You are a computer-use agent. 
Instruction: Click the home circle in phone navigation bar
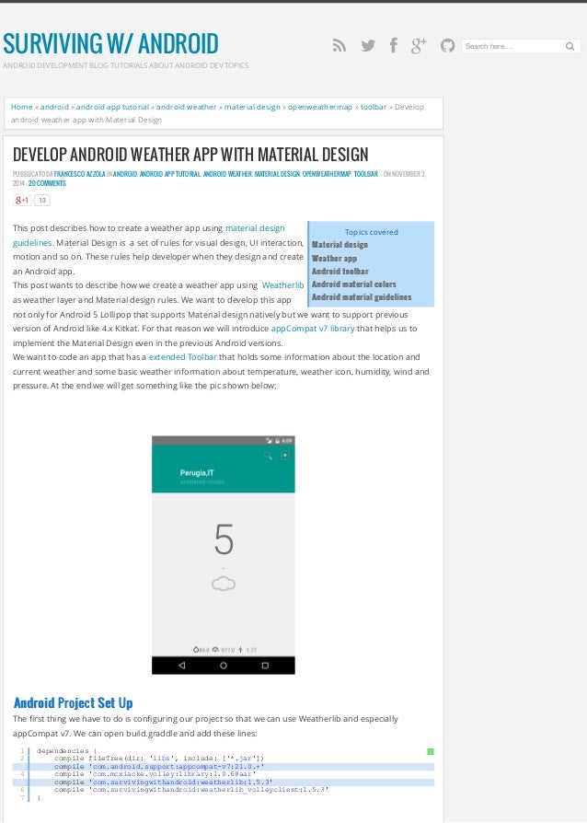tap(224, 666)
